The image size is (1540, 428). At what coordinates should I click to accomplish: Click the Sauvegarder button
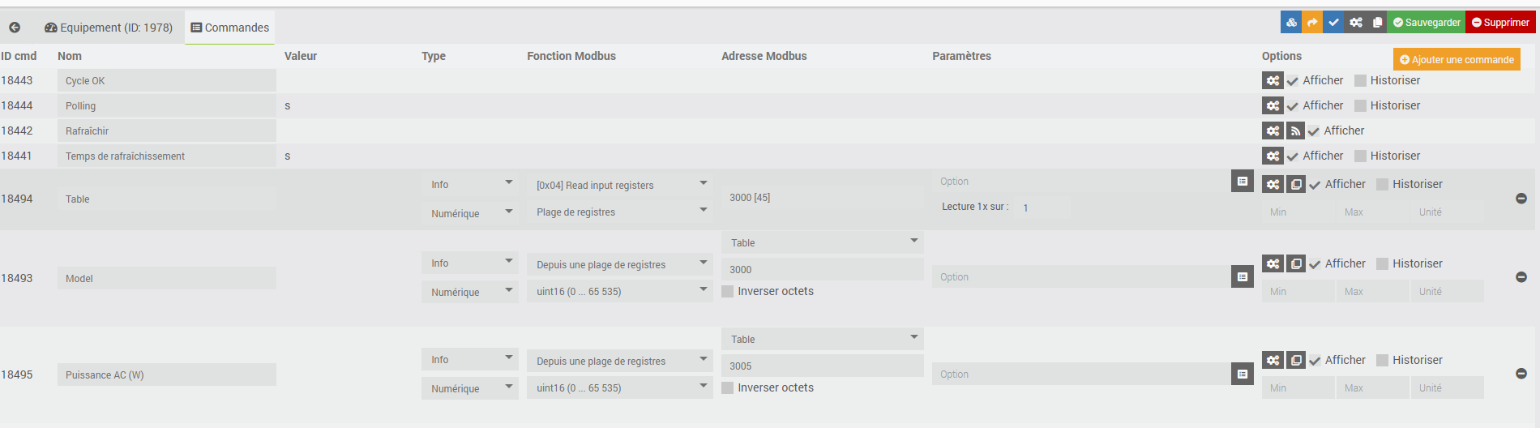coord(1427,23)
